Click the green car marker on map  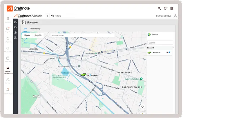pyautogui.click(x=84, y=75)
